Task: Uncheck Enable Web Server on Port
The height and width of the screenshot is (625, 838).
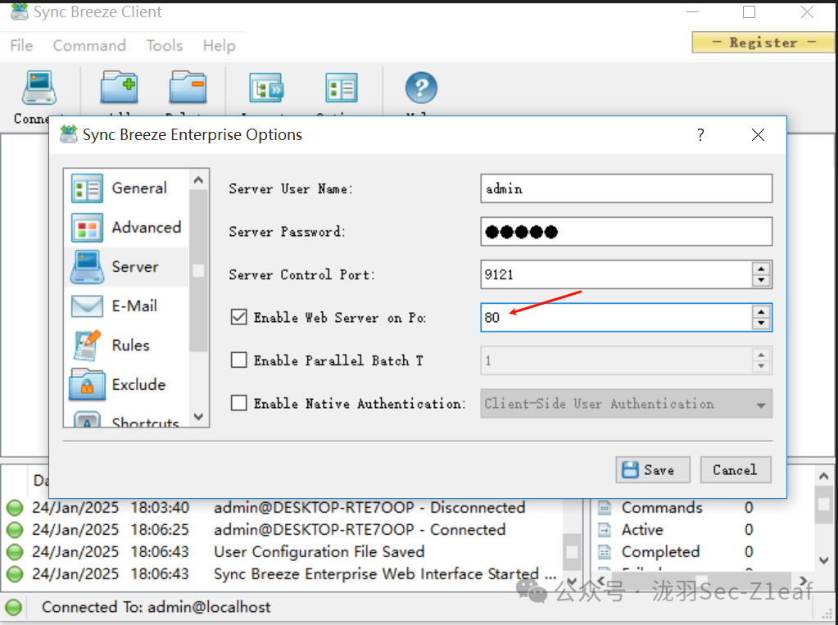Action: pyautogui.click(x=239, y=317)
